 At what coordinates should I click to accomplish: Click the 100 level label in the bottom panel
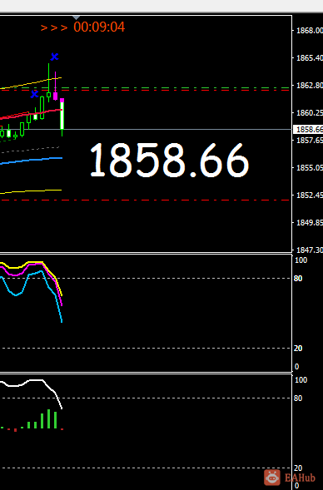click(x=301, y=380)
